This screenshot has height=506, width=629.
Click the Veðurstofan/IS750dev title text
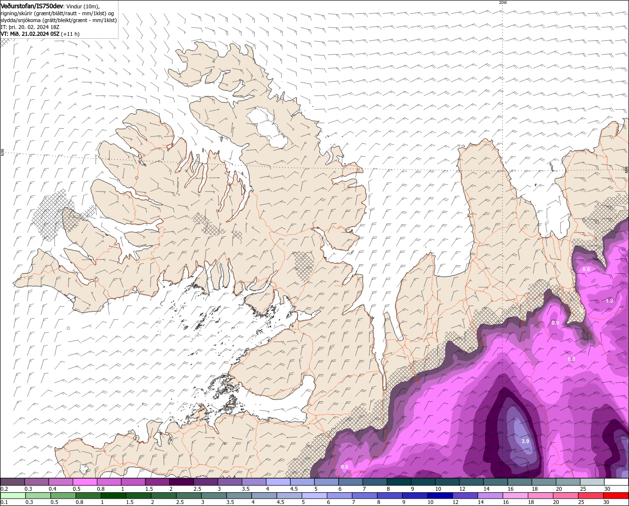click(x=32, y=5)
